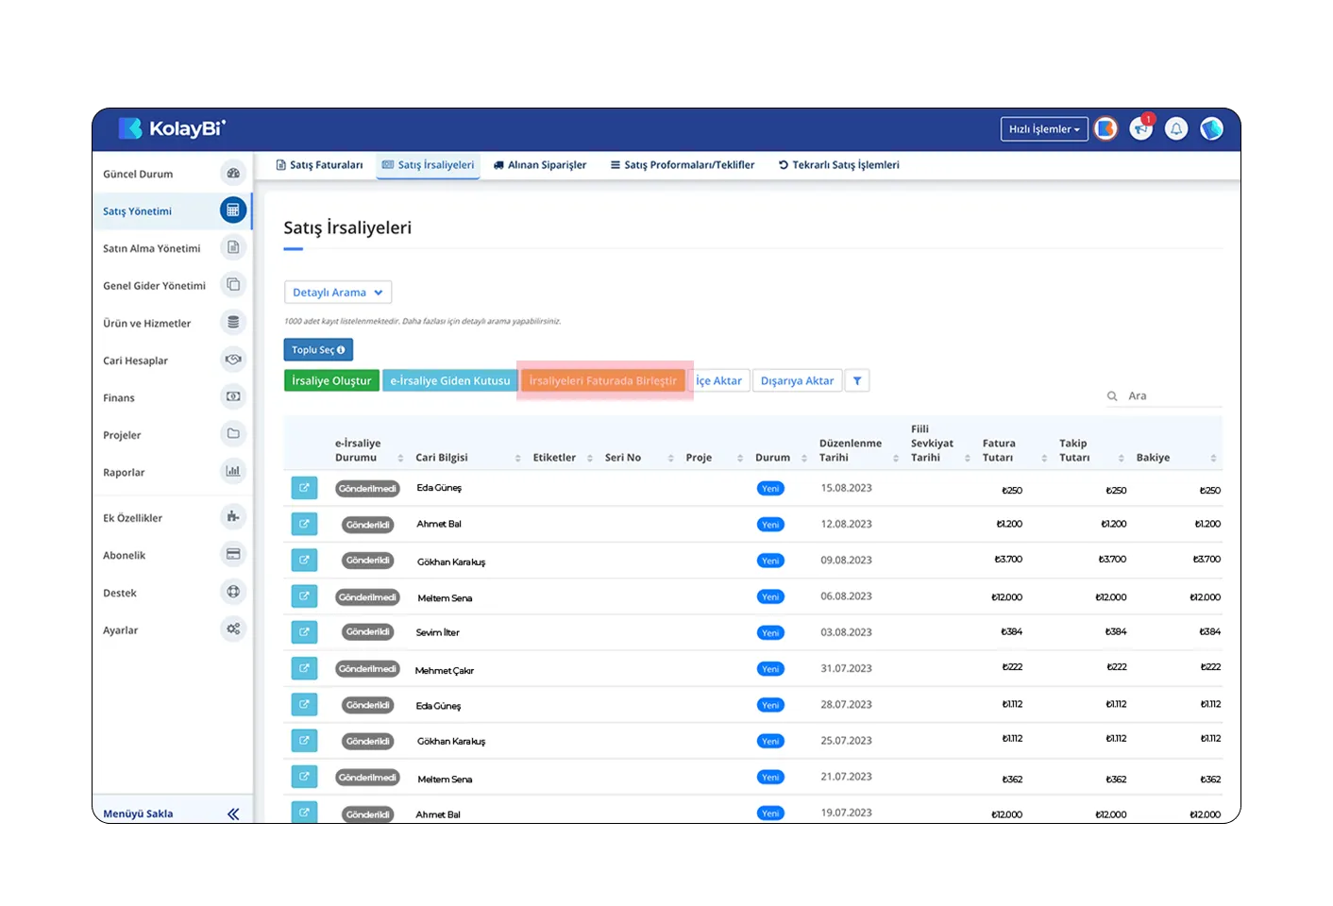Open the Ayarlar gears icon
The height and width of the screenshot is (906, 1333).
pyautogui.click(x=233, y=629)
